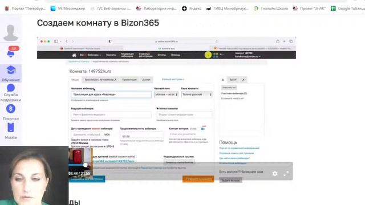Screen dimensions: 365x205
Task: Open Покупки in sidebar
Action: point(11,113)
